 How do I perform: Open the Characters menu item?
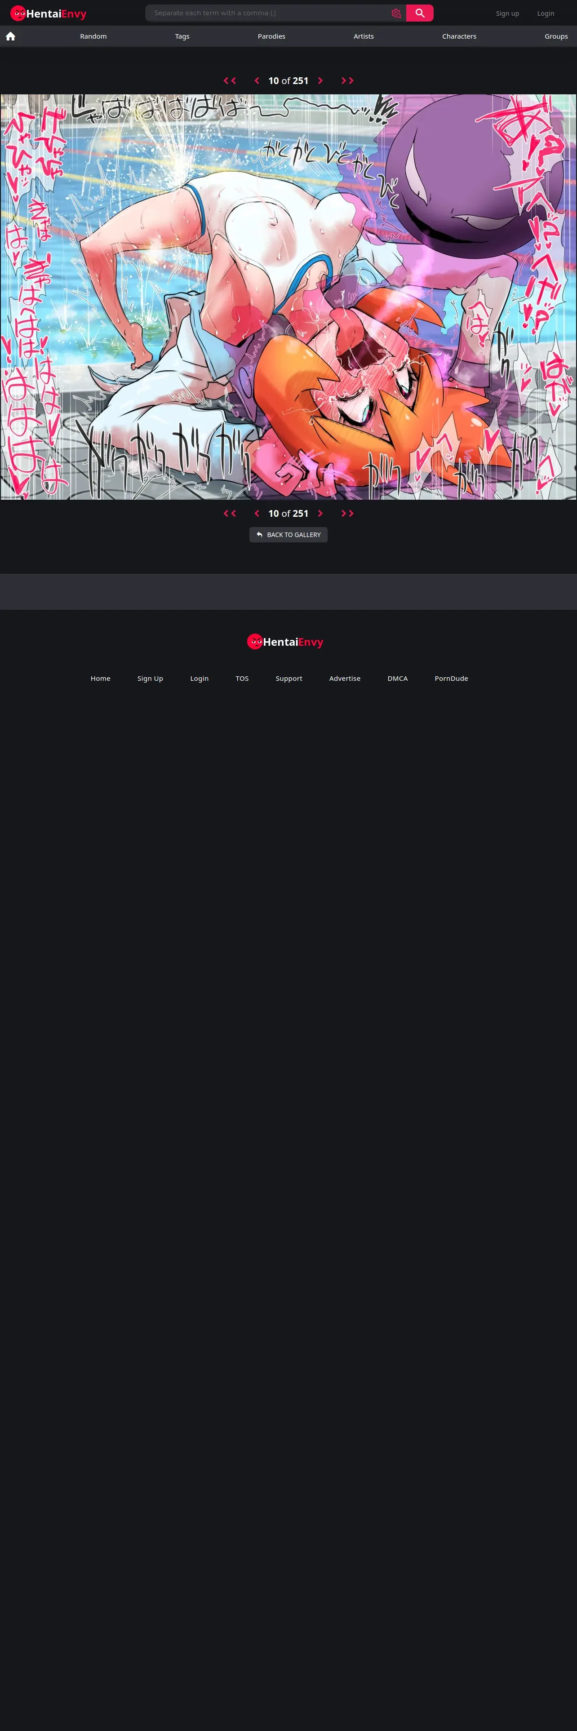tap(459, 36)
